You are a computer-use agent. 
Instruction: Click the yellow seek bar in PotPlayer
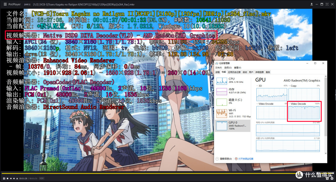pos(168,173)
